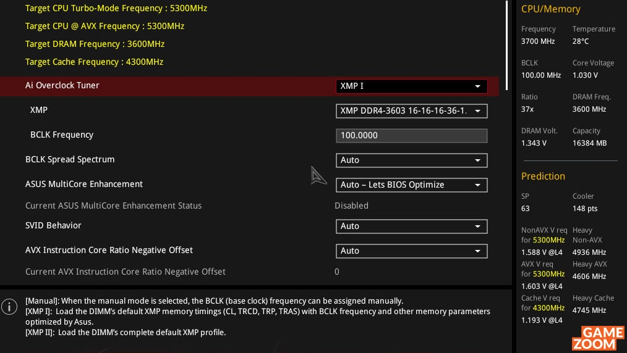
Task: Select the BCLK Frequency label
Action: click(x=62, y=135)
